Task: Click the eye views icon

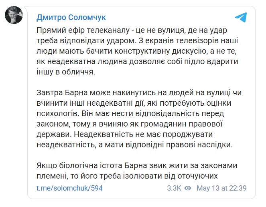Action: [x=188, y=188]
